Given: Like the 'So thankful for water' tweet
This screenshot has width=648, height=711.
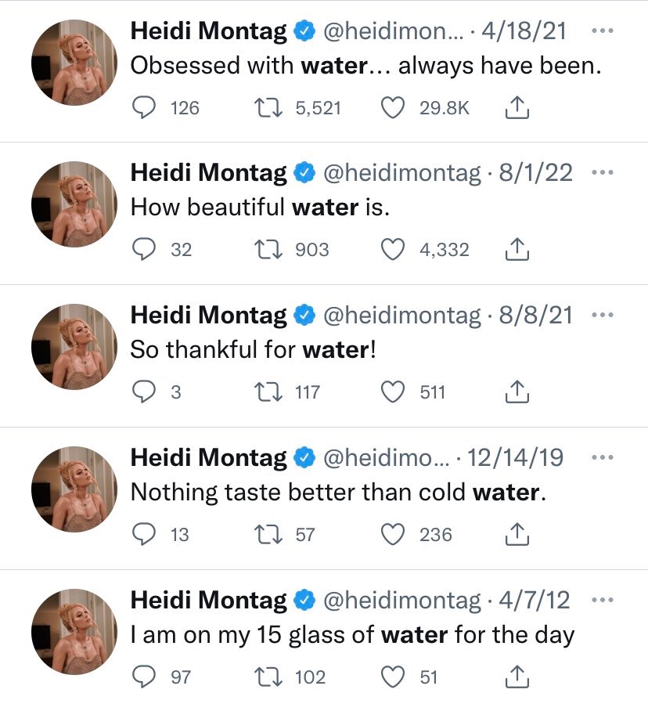Looking at the screenshot, I should click(x=392, y=392).
